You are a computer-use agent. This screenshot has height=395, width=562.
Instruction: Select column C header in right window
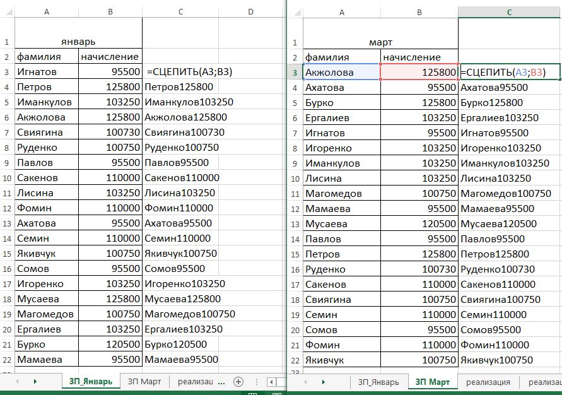point(509,12)
